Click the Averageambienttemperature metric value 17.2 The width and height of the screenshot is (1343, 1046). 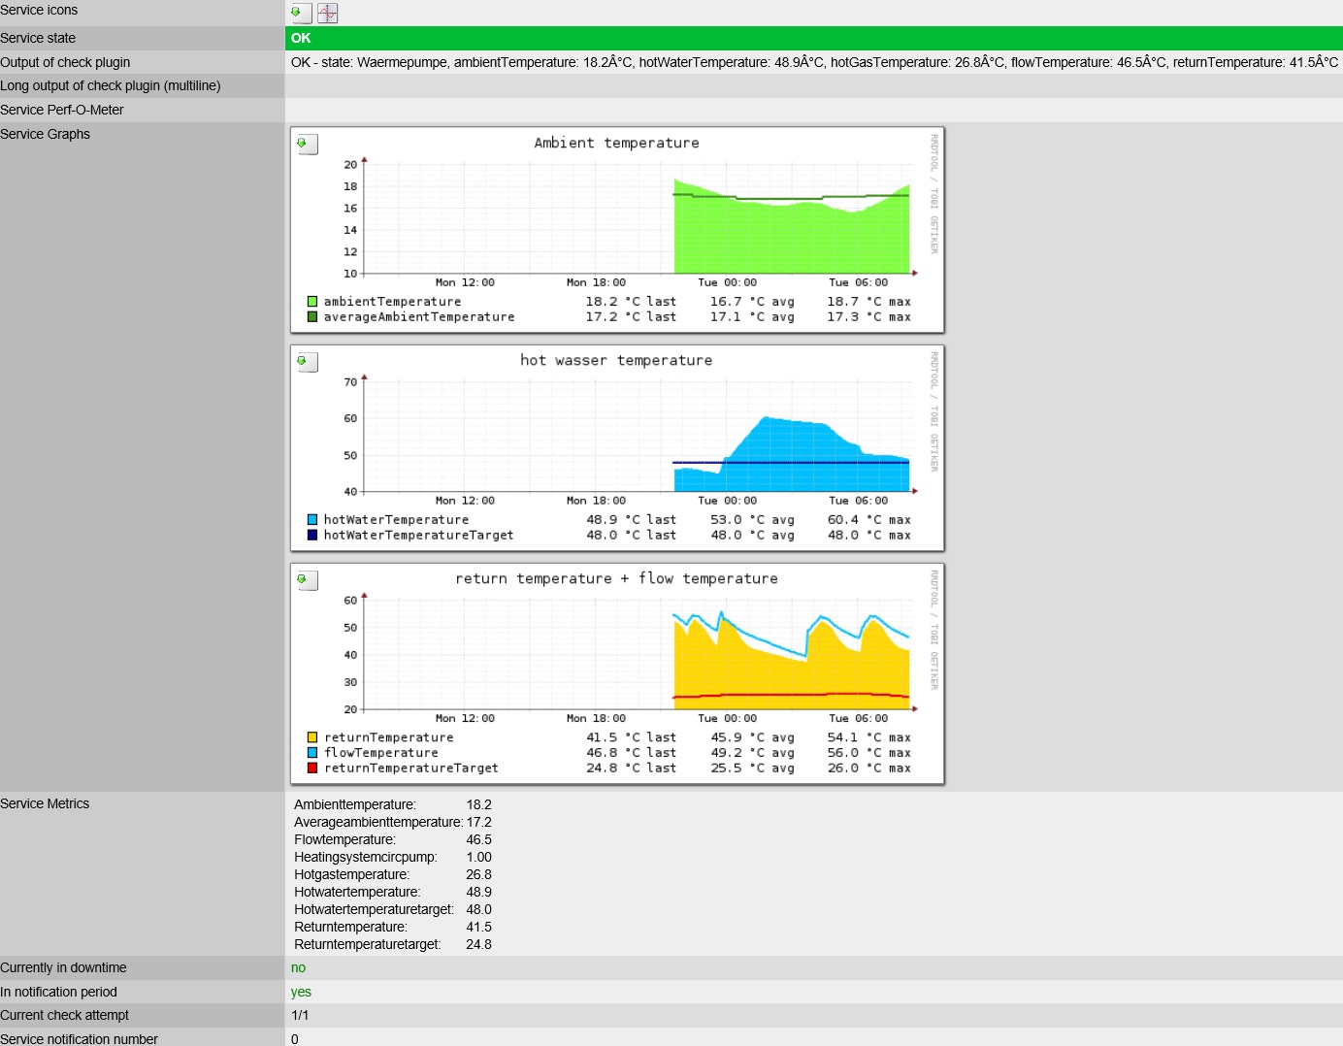pos(478,822)
